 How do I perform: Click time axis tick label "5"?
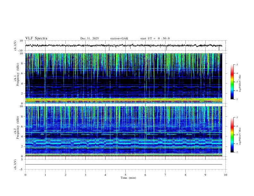tap(125, 175)
